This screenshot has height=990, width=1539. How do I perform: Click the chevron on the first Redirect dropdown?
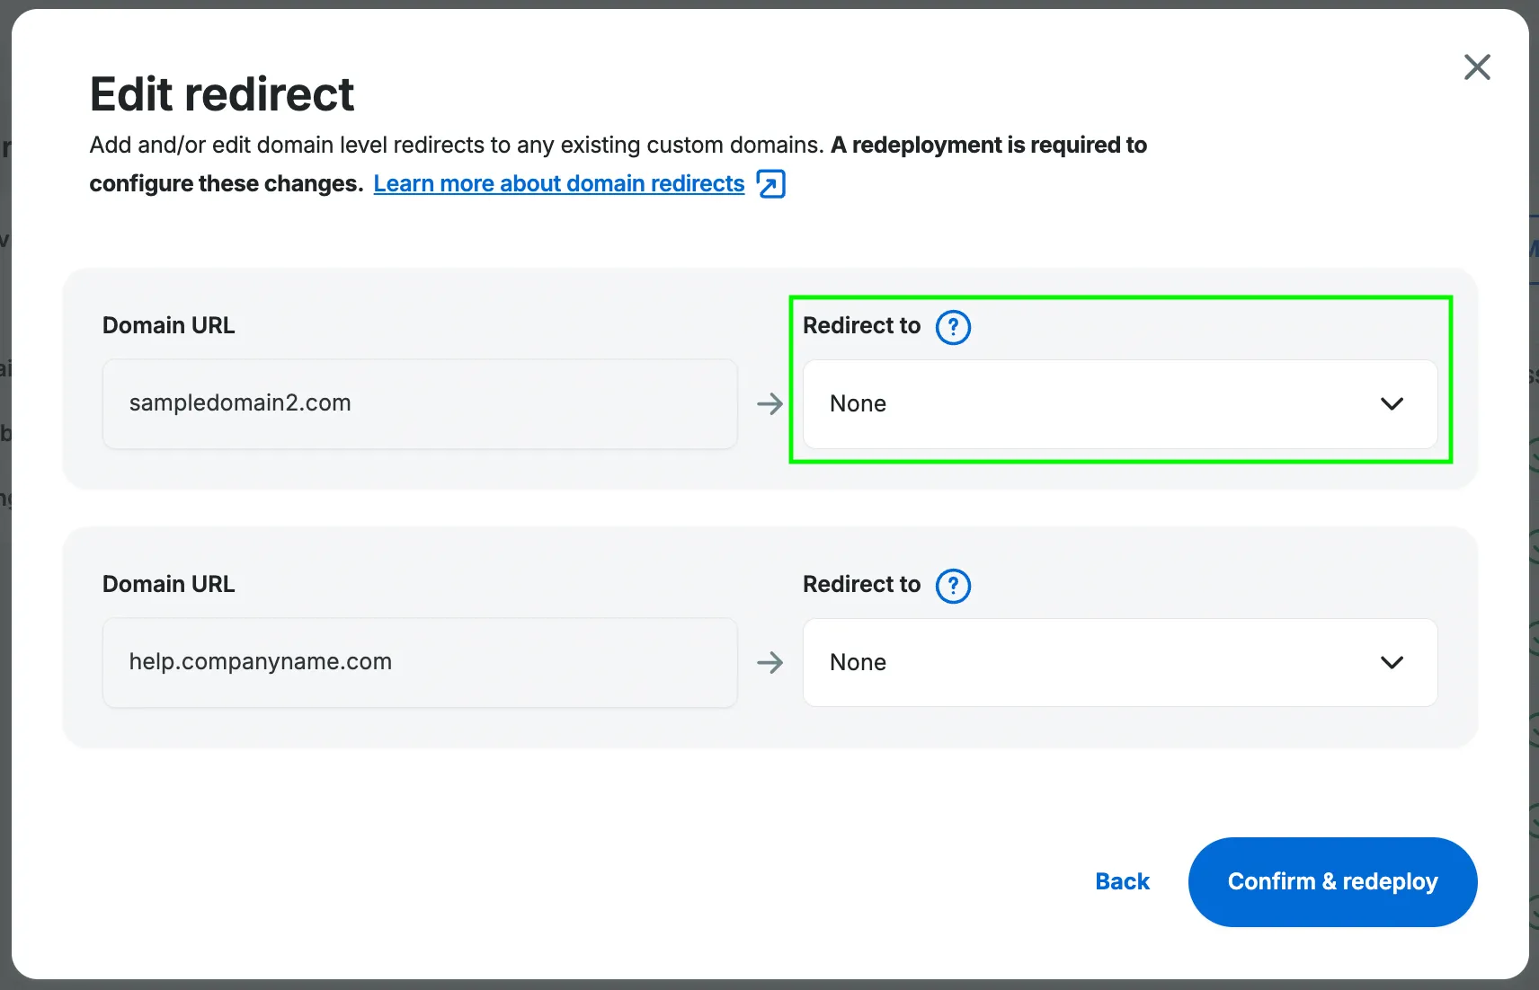[1392, 404]
